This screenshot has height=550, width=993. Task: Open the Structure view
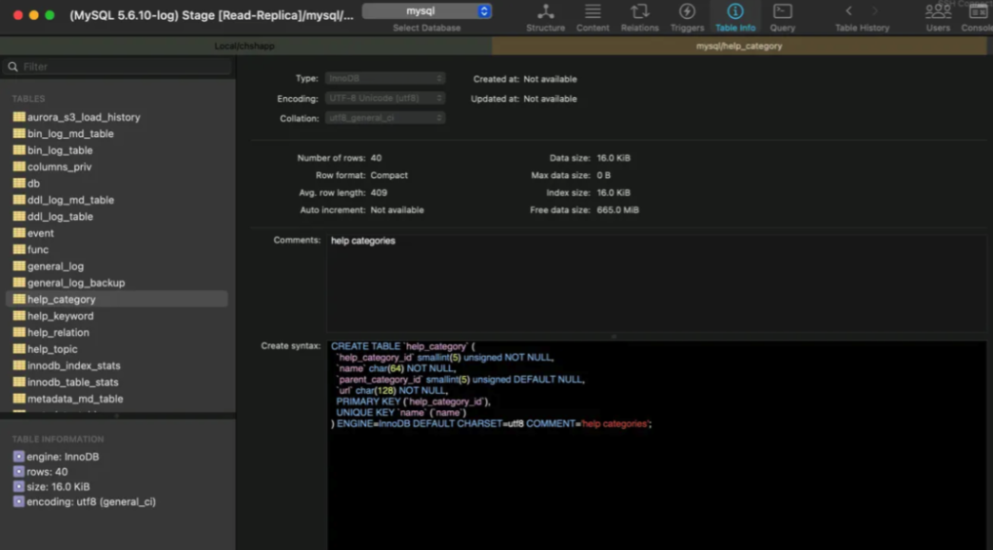[x=545, y=18]
